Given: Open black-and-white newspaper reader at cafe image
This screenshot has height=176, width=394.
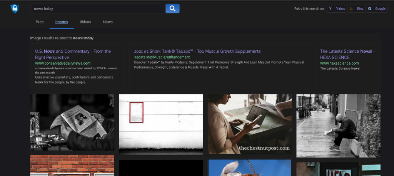Looking at the screenshot, I should tap(72, 122).
